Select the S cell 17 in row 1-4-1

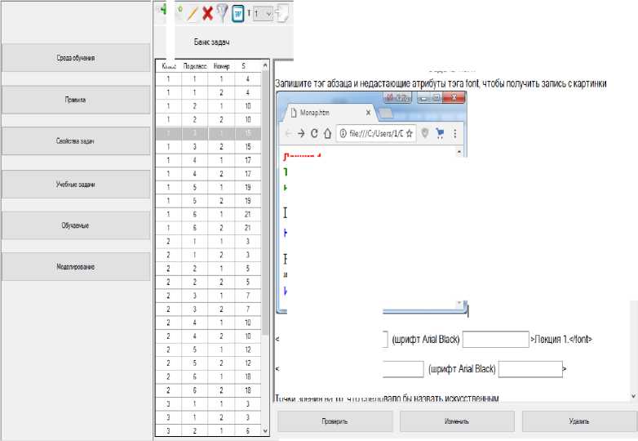pyautogui.click(x=248, y=160)
